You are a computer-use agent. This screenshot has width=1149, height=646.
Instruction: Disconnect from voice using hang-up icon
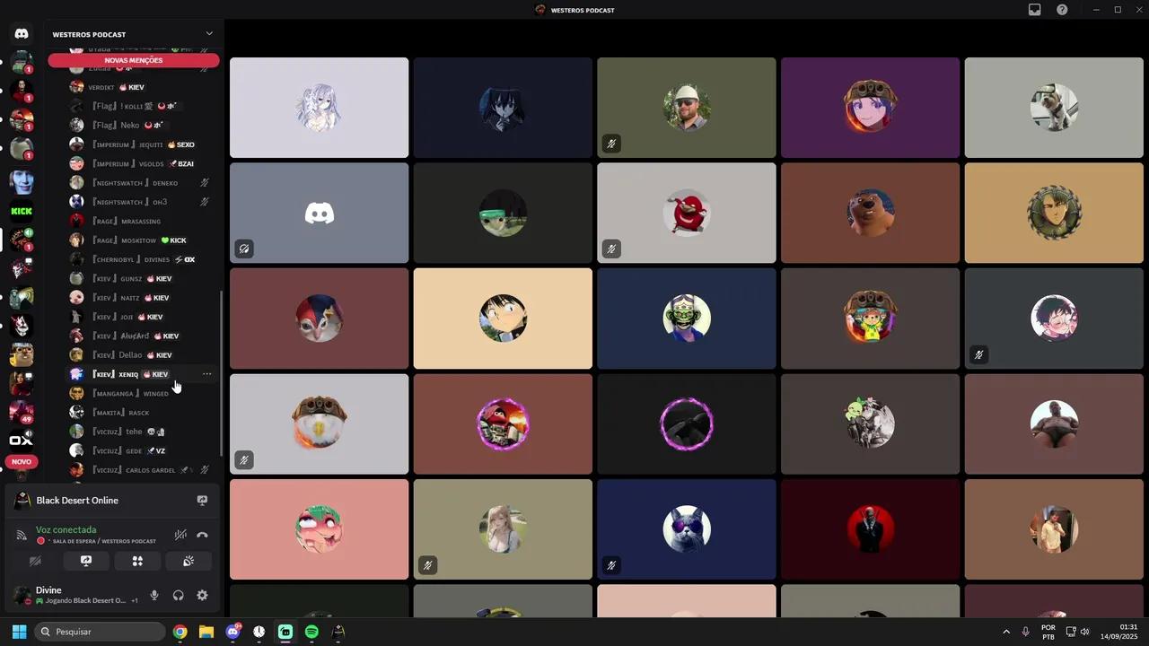coord(202,535)
